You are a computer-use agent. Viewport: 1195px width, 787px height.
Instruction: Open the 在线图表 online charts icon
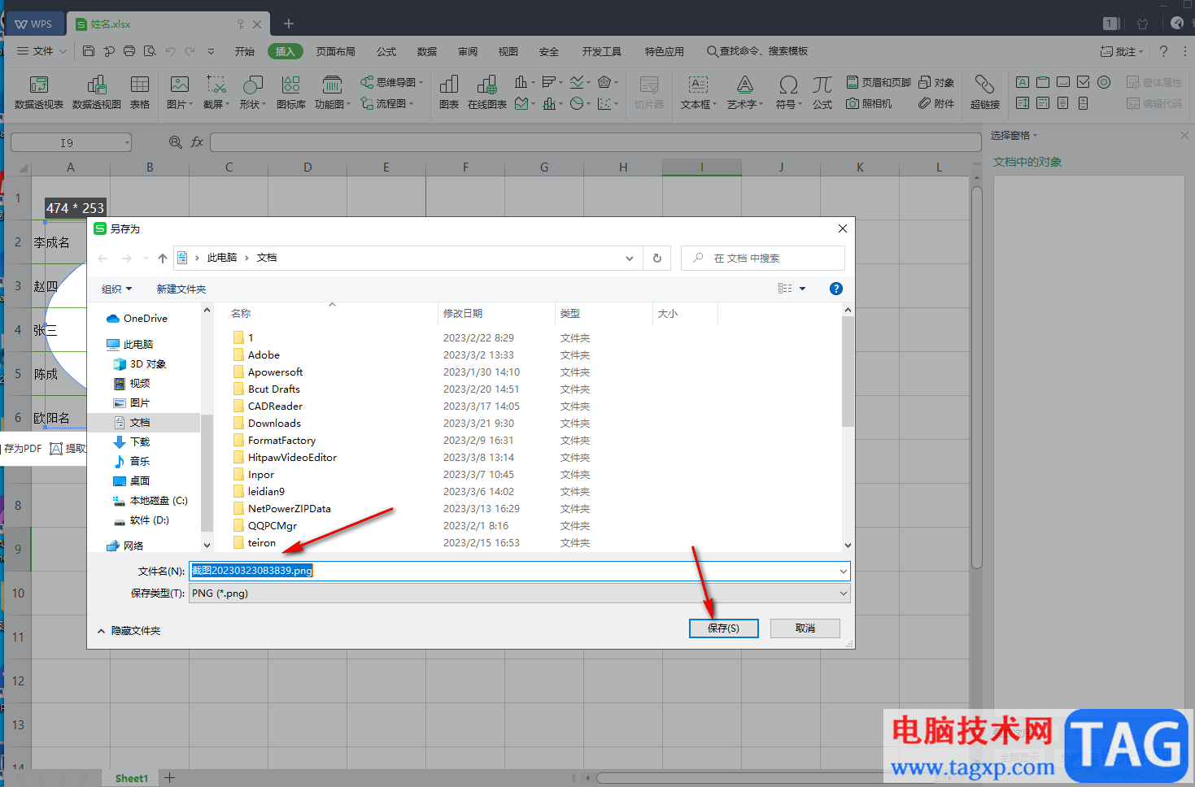[x=487, y=85]
